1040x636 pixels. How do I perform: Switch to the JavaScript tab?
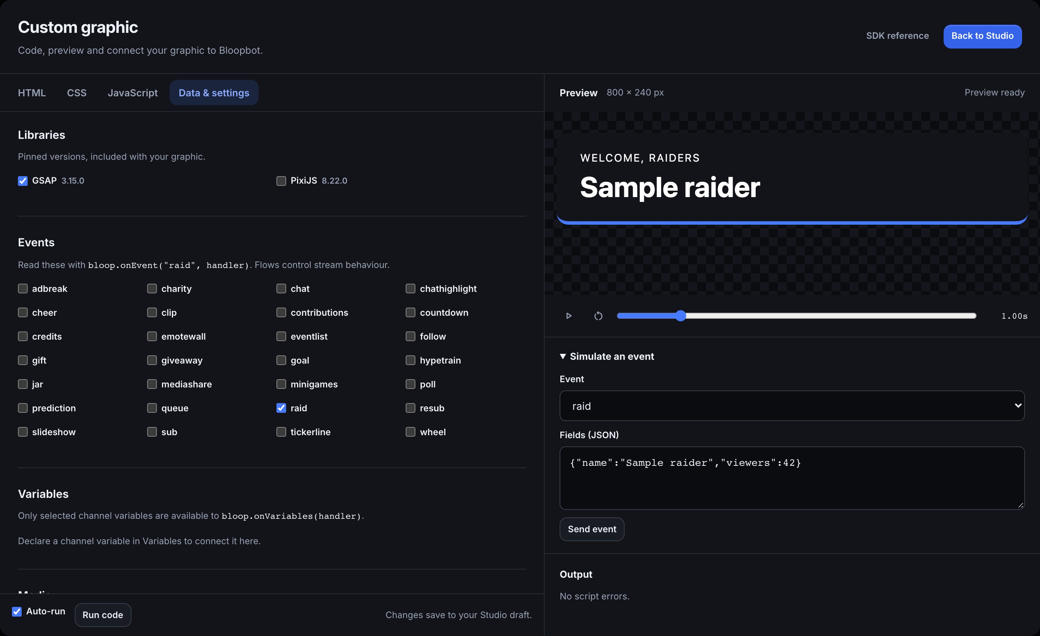click(x=133, y=93)
